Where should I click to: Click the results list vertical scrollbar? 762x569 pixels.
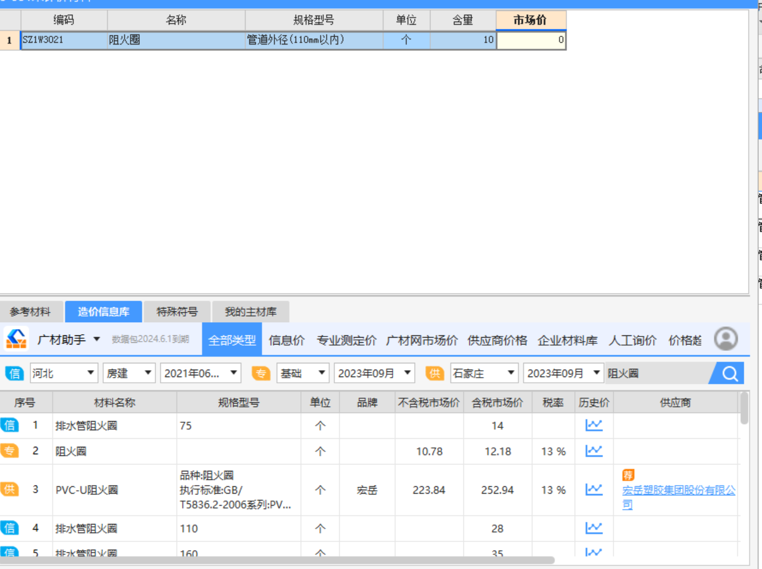point(744,408)
